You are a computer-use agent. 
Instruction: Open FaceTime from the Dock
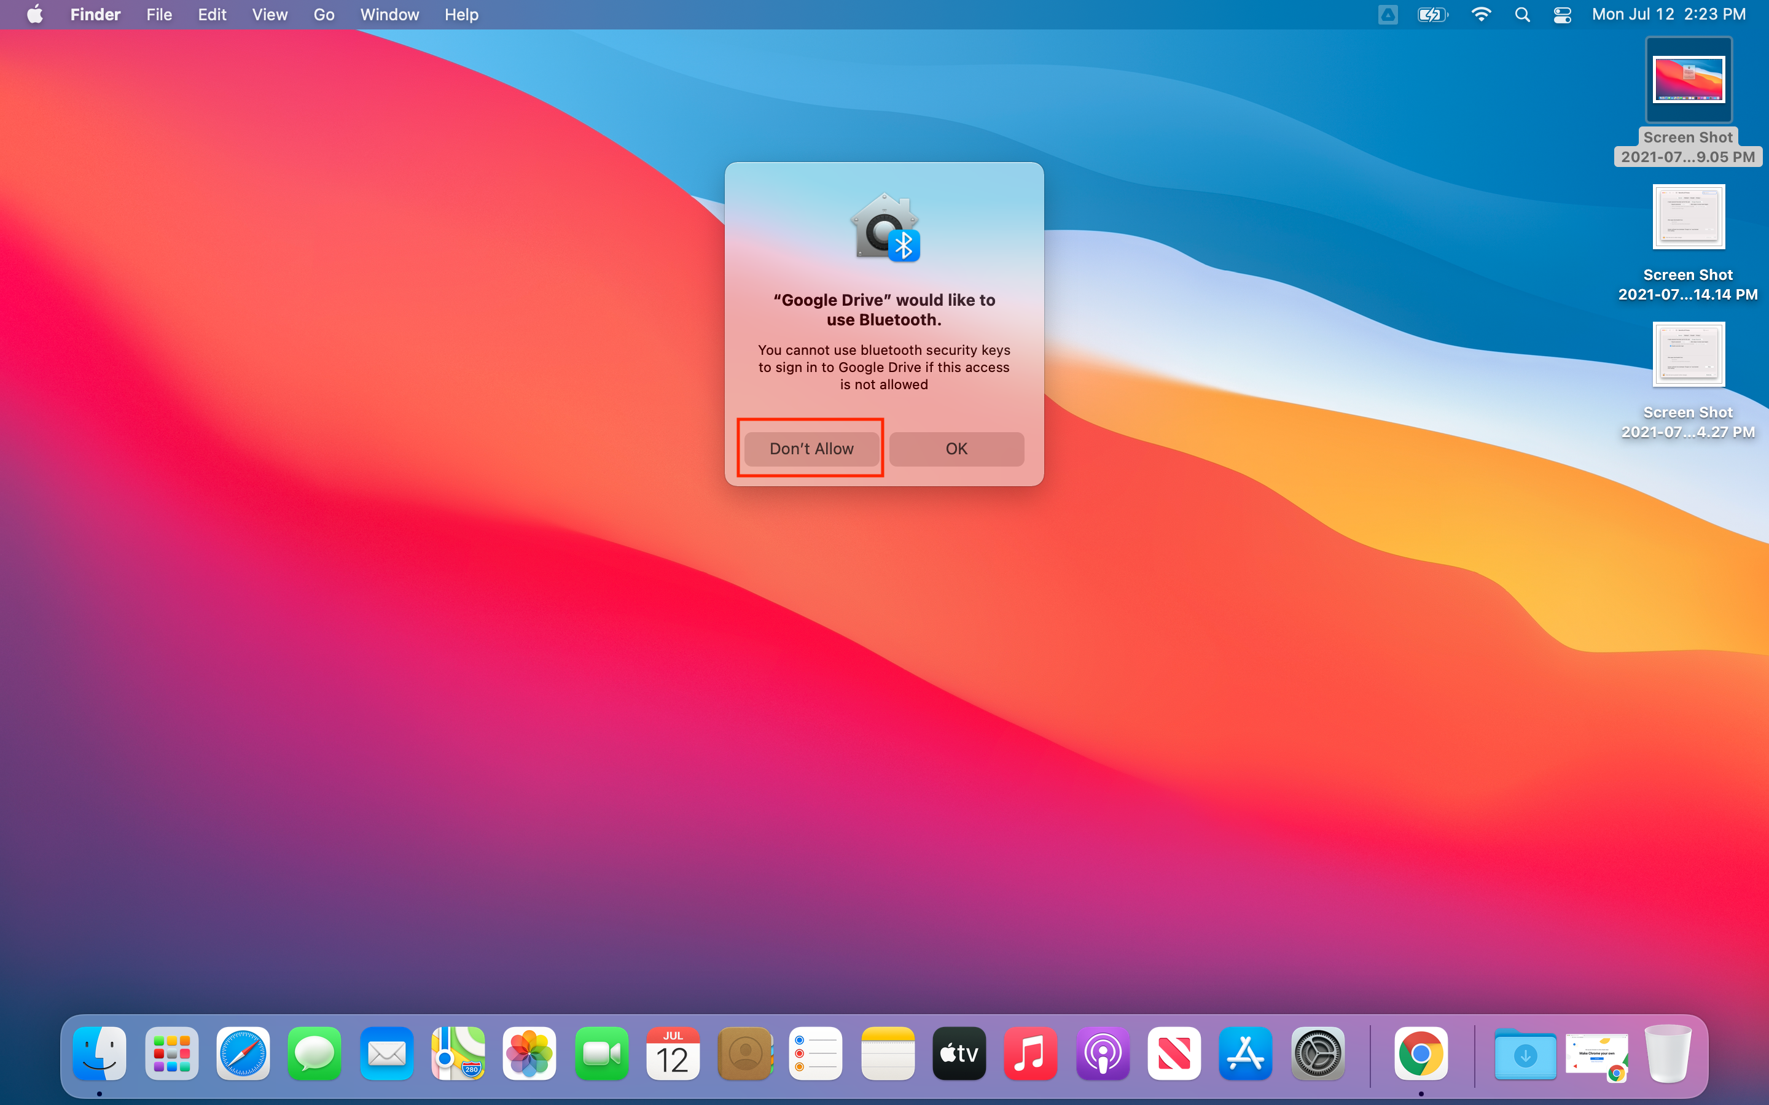click(601, 1054)
